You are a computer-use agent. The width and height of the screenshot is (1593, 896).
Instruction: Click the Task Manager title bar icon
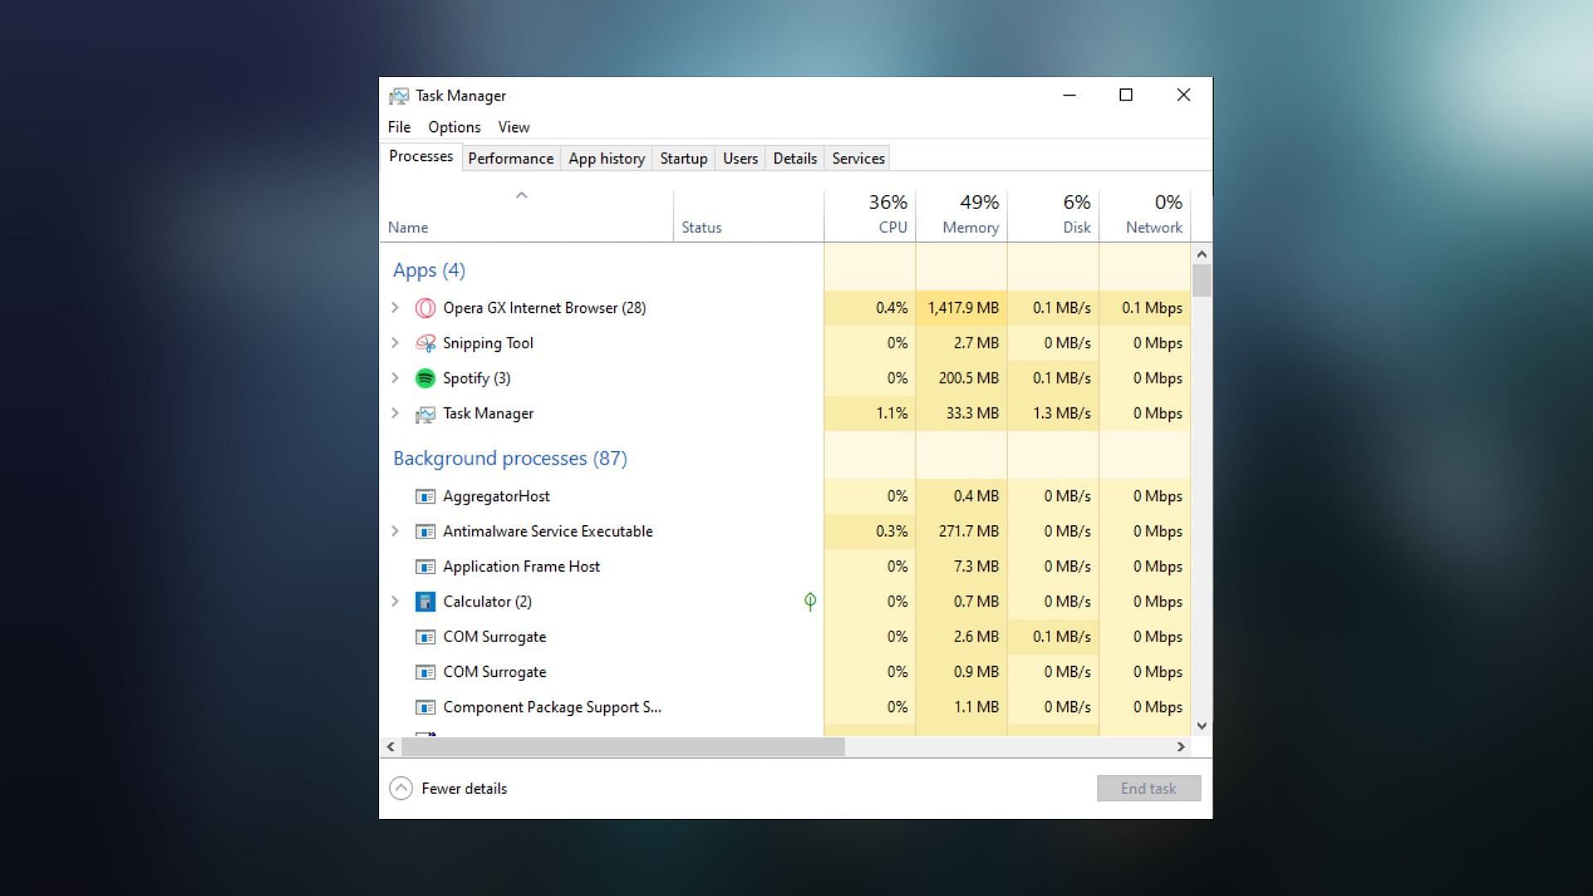tap(399, 96)
